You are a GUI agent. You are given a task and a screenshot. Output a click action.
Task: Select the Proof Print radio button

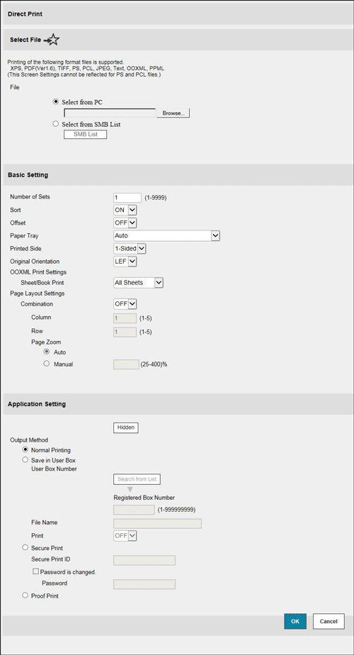(x=25, y=595)
